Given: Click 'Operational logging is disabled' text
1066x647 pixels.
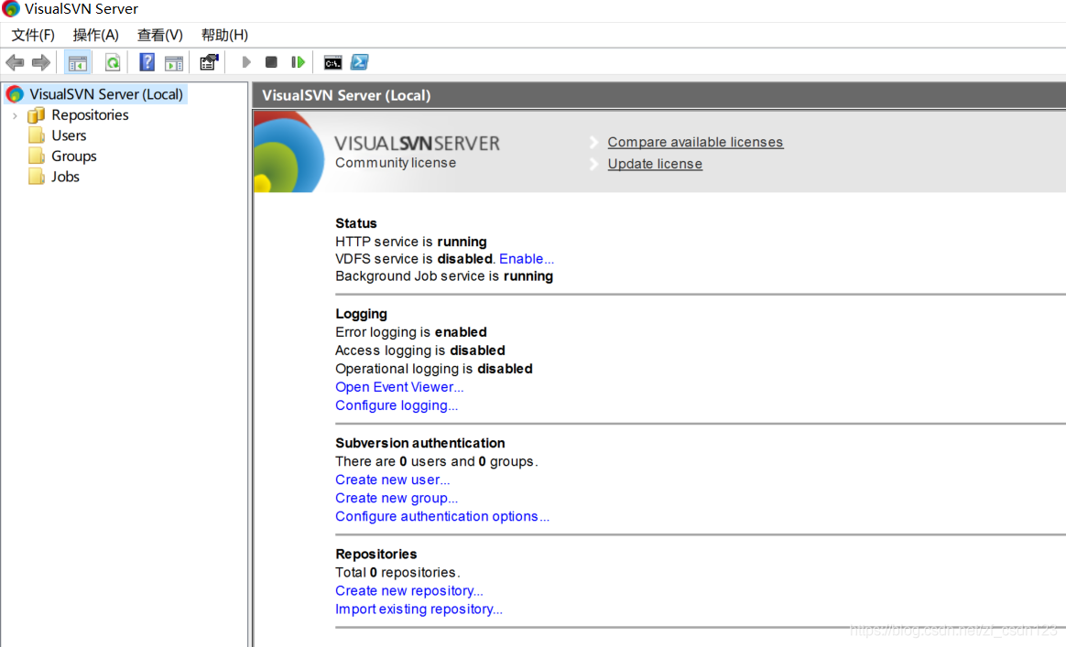Looking at the screenshot, I should 434,369.
